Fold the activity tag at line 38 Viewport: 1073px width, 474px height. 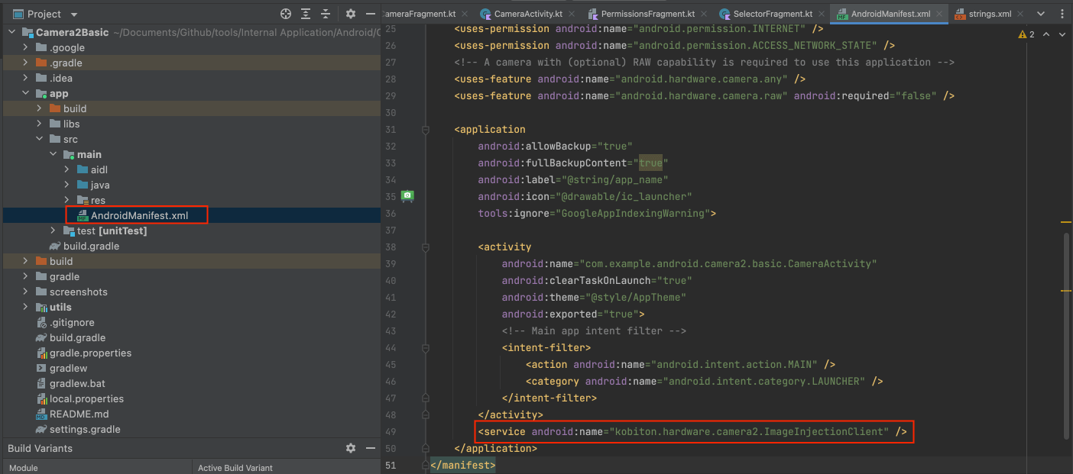point(426,247)
